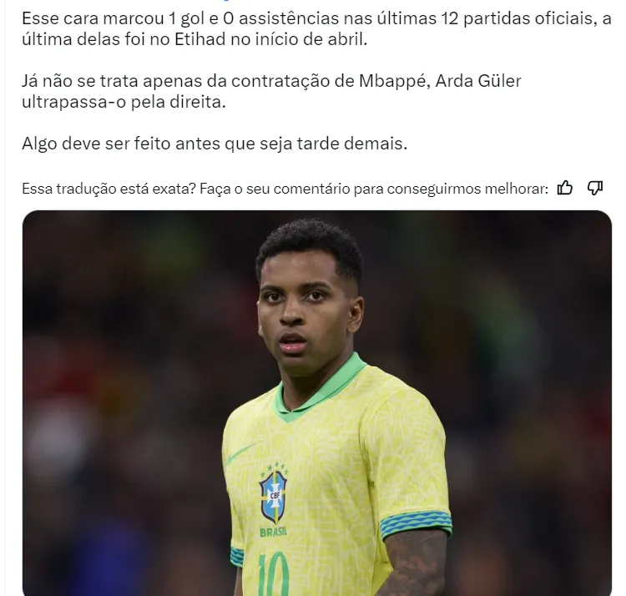Click the CBF crest on the yellow jersey
Image resolution: width=626 pixels, height=596 pixels.
[274, 494]
